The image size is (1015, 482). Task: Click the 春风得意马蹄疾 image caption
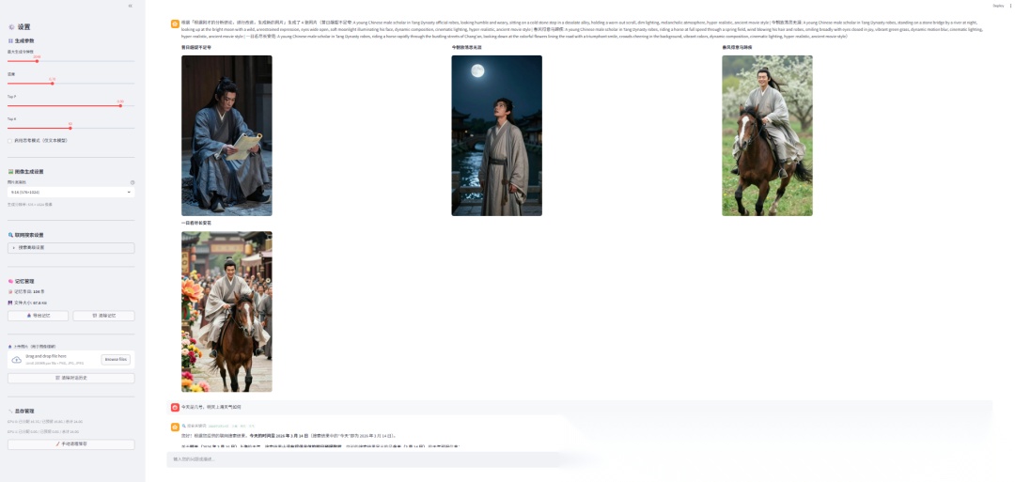point(737,47)
